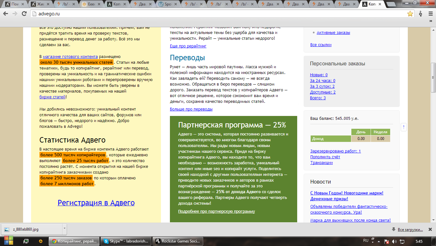The height and width of the screenshot is (246, 436).
Task: Switch to Chrome Копирайтинг taskbar button
Action: coord(74,241)
